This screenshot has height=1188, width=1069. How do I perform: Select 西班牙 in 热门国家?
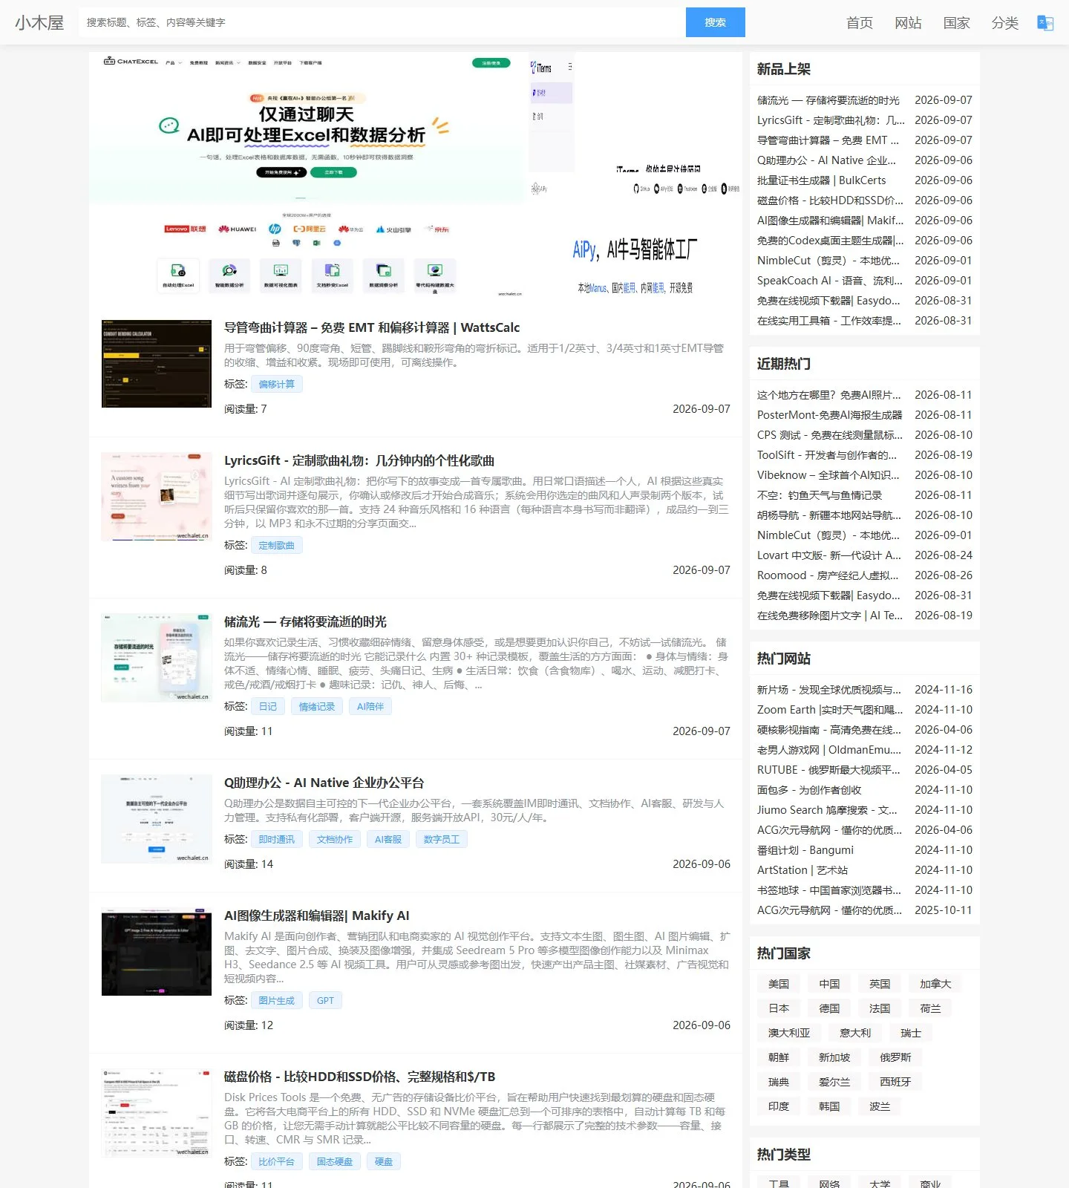(895, 1082)
